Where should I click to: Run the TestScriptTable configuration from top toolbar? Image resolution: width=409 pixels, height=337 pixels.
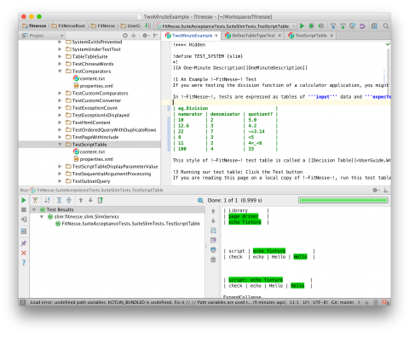302,26
